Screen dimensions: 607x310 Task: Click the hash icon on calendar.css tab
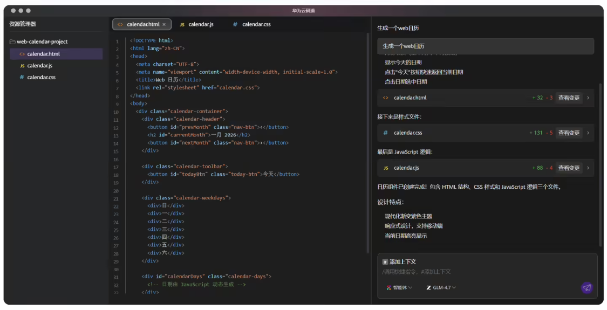pyautogui.click(x=235, y=24)
